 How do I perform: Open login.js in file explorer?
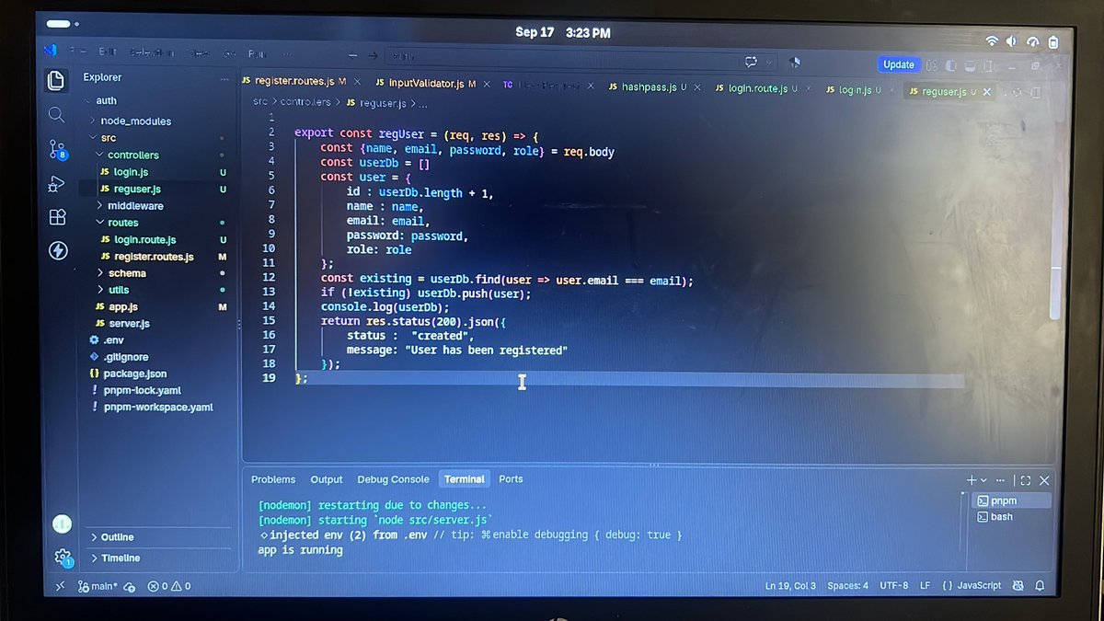tap(131, 172)
